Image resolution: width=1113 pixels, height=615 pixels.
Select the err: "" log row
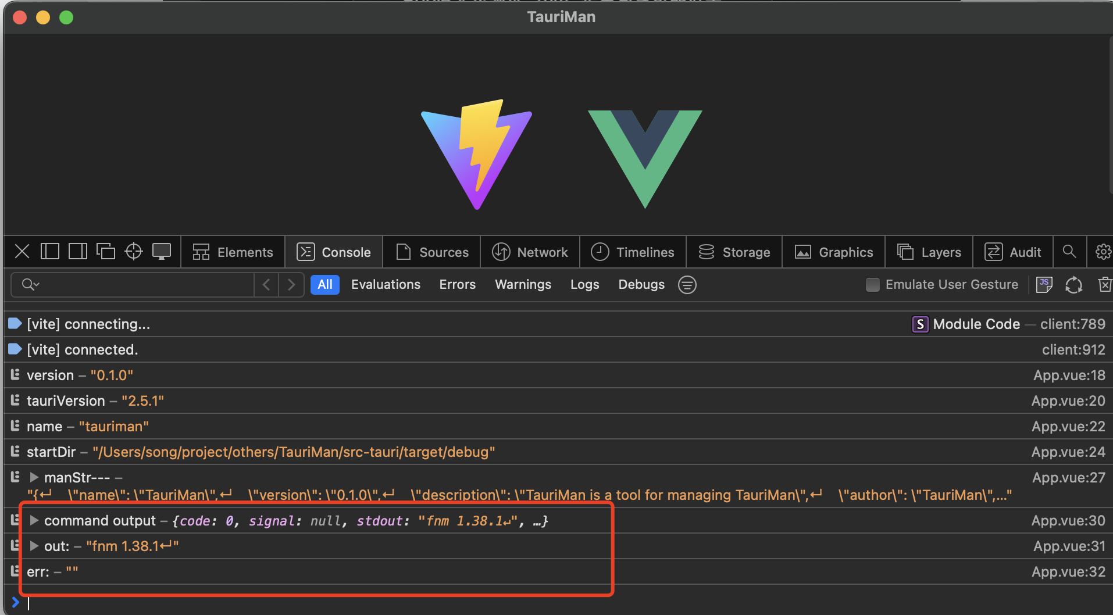click(558, 571)
